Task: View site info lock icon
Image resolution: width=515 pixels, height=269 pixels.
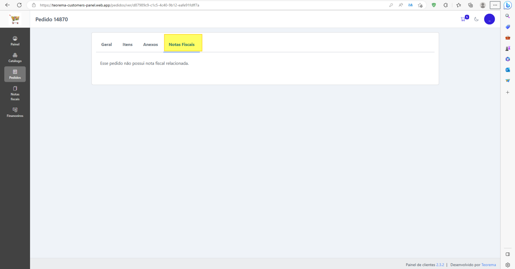Action: pos(34,5)
